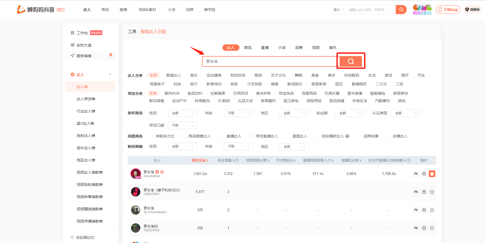Click help icon beside 近30天直播日均销售额
Image resolution: width=485 pixels, height=243 pixels.
408,160
